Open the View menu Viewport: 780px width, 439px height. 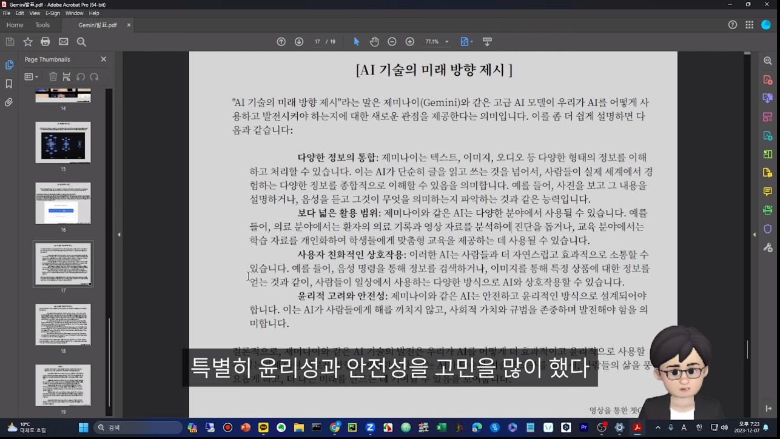point(35,13)
